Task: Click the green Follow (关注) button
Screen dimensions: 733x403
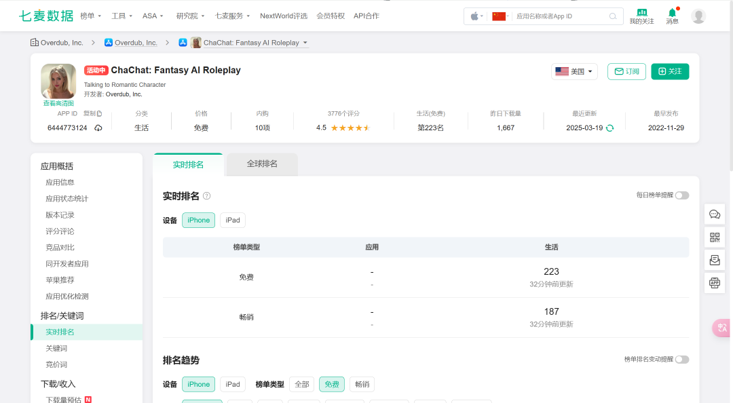Action: [x=670, y=71]
